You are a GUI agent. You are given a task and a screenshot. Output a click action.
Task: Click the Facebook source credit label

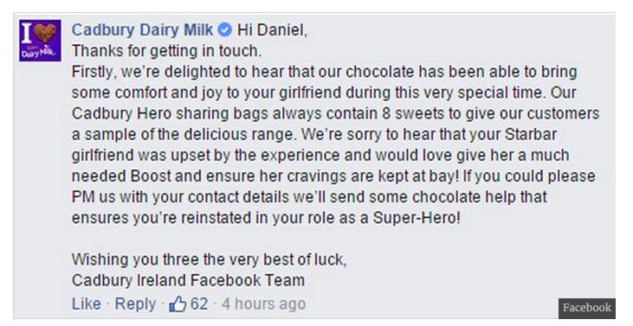[x=587, y=308]
